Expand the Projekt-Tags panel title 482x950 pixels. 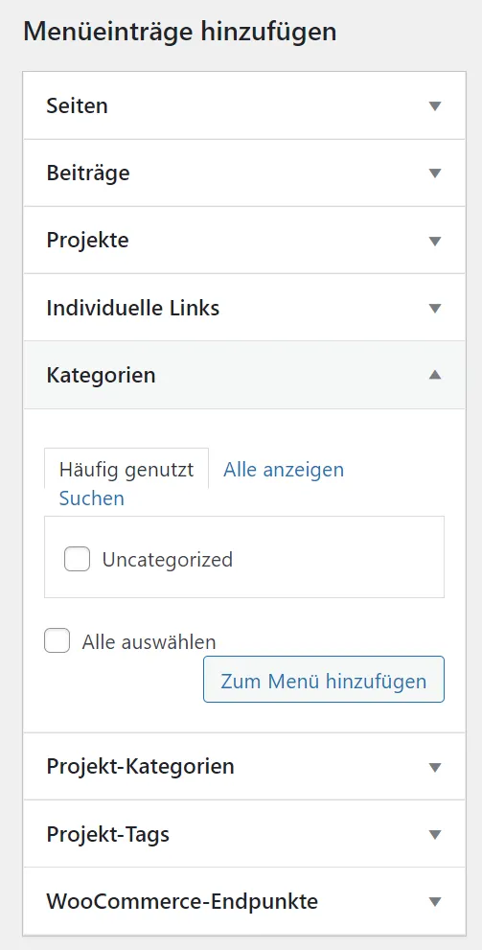[107, 834]
